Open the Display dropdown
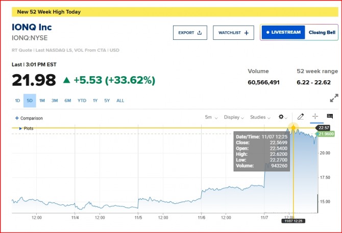Viewport: 342px width, 233px height. (x=234, y=117)
